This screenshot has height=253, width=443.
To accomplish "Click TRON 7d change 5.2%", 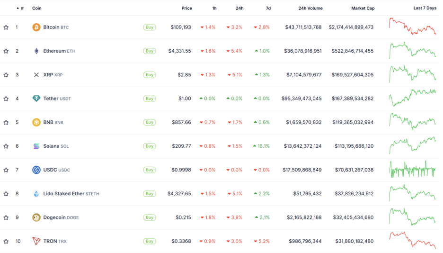I will pos(262,241).
